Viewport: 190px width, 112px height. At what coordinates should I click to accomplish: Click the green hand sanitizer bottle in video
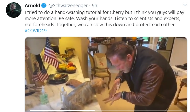[44, 96]
